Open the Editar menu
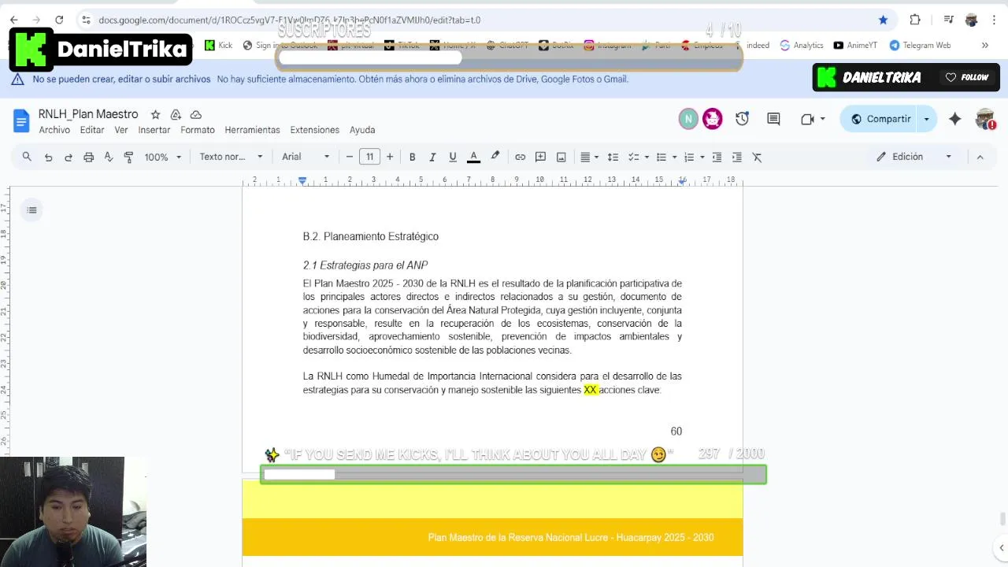 pos(92,130)
